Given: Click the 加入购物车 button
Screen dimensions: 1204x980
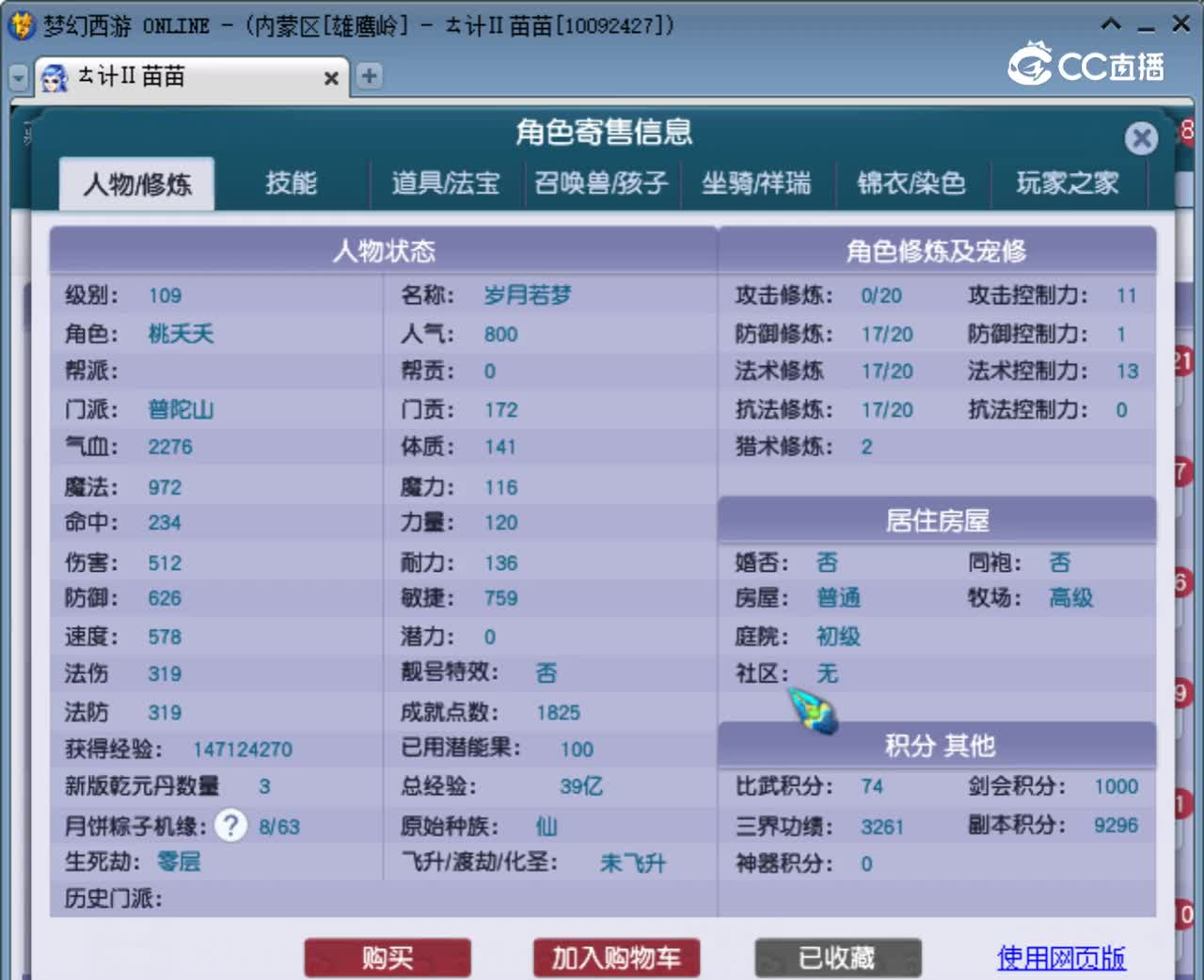Looking at the screenshot, I should coord(616,957).
